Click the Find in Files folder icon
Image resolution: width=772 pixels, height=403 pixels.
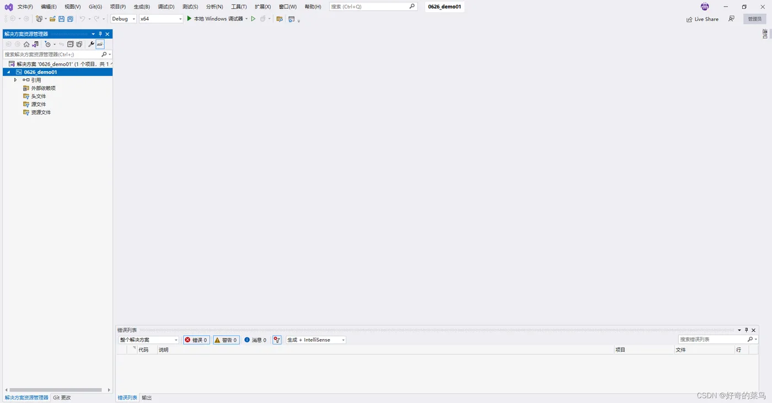[x=280, y=19]
